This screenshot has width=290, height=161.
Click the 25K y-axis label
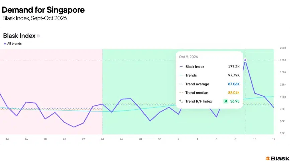coord(282,133)
